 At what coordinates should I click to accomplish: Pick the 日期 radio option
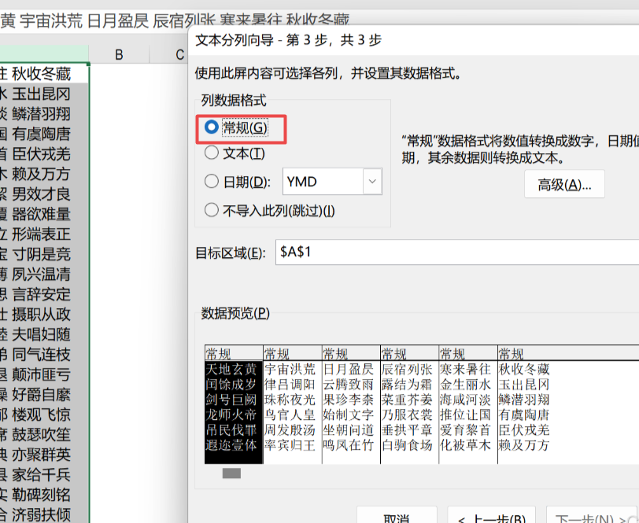click(211, 182)
